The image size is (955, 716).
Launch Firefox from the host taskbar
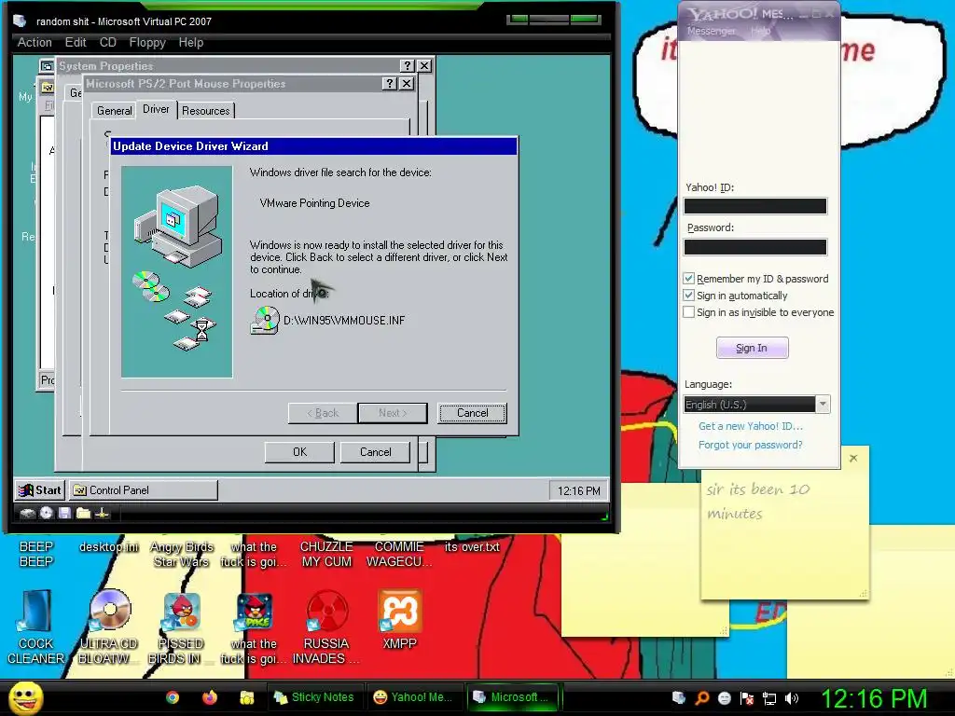coord(210,697)
